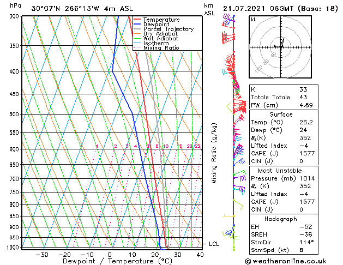Click the 'km ASL' height axis label

[209, 9]
